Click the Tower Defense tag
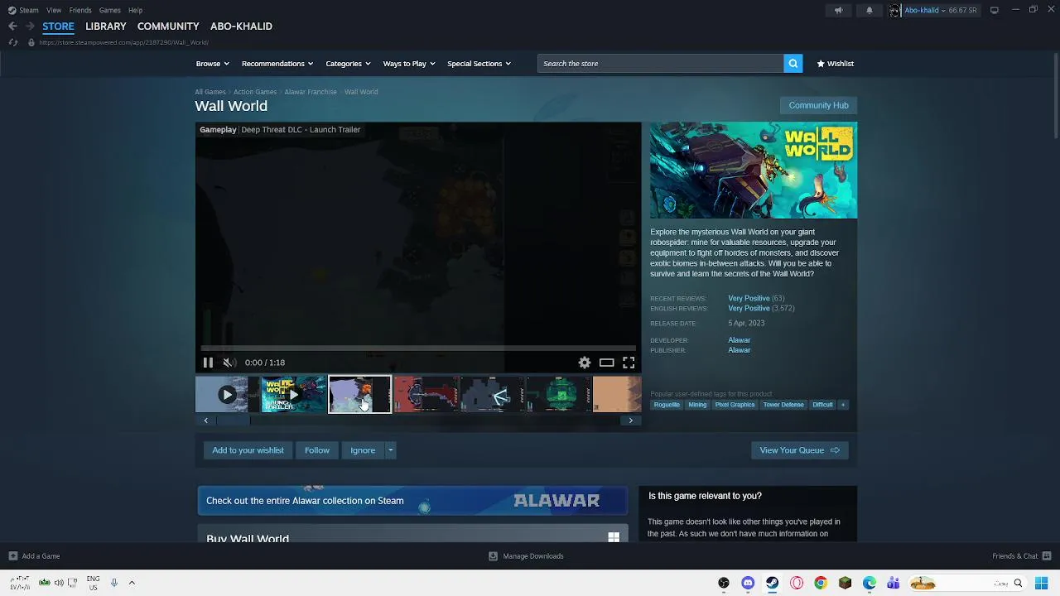This screenshot has height=596, width=1060. [x=783, y=405]
